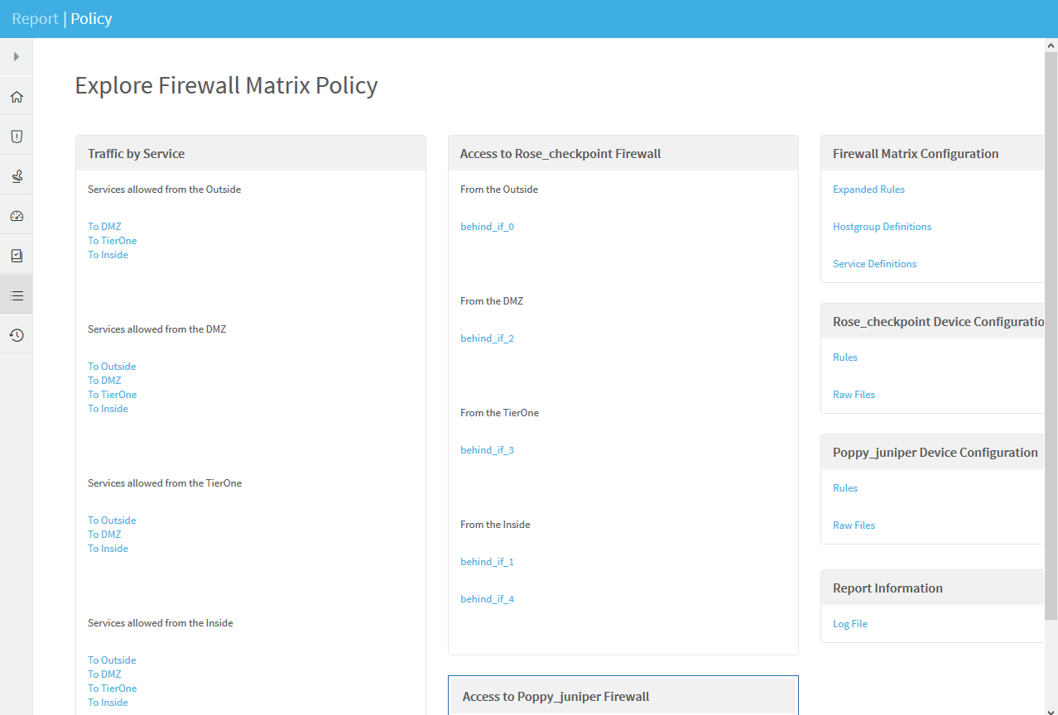Go to Home via sidebar icon
The height and width of the screenshot is (715, 1058).
tap(17, 97)
